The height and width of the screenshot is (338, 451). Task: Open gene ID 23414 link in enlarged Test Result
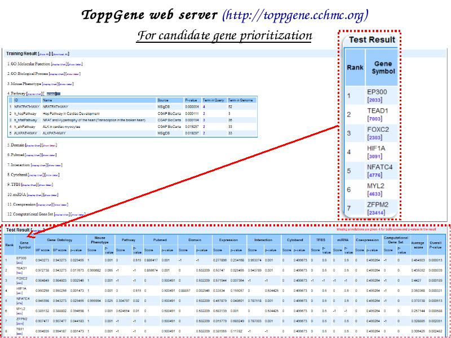pos(376,213)
